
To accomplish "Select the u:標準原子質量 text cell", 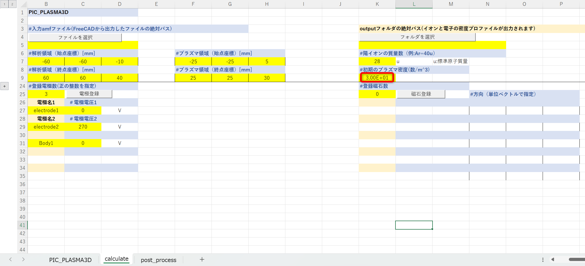I will (x=451, y=61).
